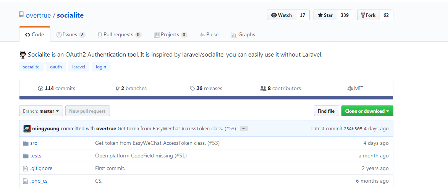The image size is (448, 188).
Task: Open the .php_cs file
Action: pyautogui.click(x=39, y=181)
